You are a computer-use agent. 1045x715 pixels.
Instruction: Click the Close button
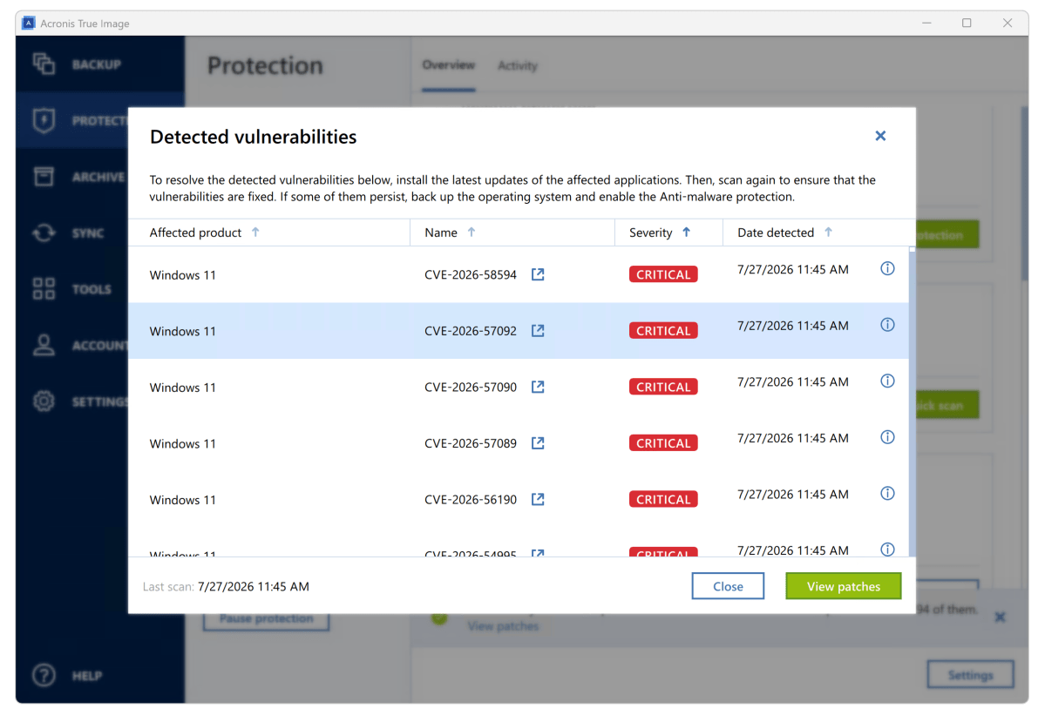728,586
